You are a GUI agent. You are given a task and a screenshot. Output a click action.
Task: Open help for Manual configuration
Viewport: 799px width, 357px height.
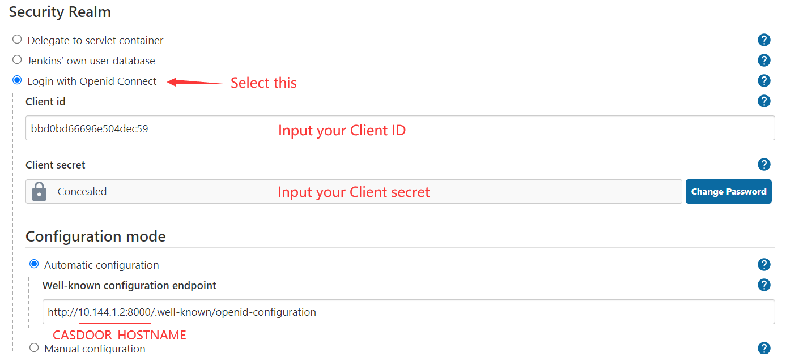pos(764,347)
